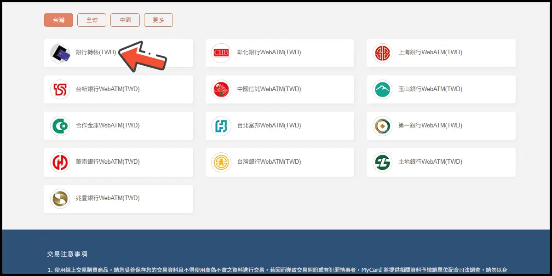Select 土地銀行WebATM(TWD) option
The image size is (552, 276).
(x=430, y=162)
